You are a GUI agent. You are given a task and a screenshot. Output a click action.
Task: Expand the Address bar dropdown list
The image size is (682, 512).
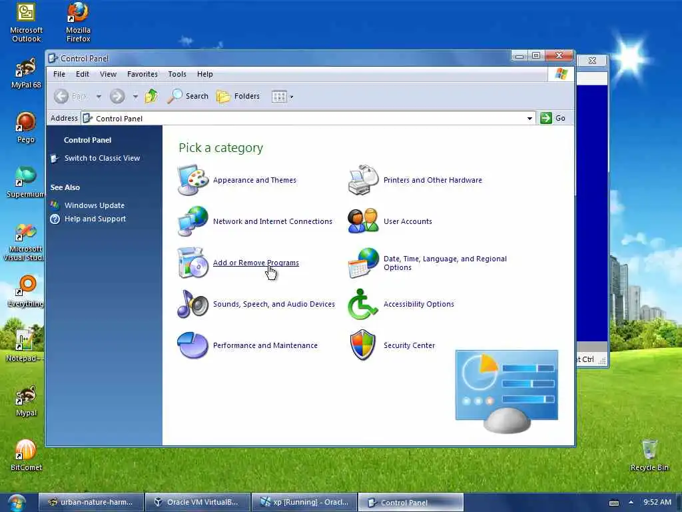pyautogui.click(x=529, y=119)
